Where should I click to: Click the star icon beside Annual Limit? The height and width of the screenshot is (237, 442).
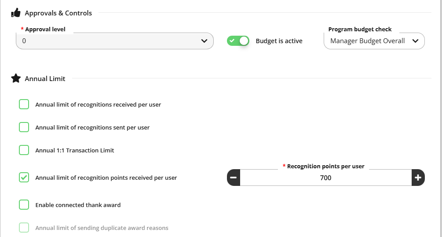click(x=16, y=78)
